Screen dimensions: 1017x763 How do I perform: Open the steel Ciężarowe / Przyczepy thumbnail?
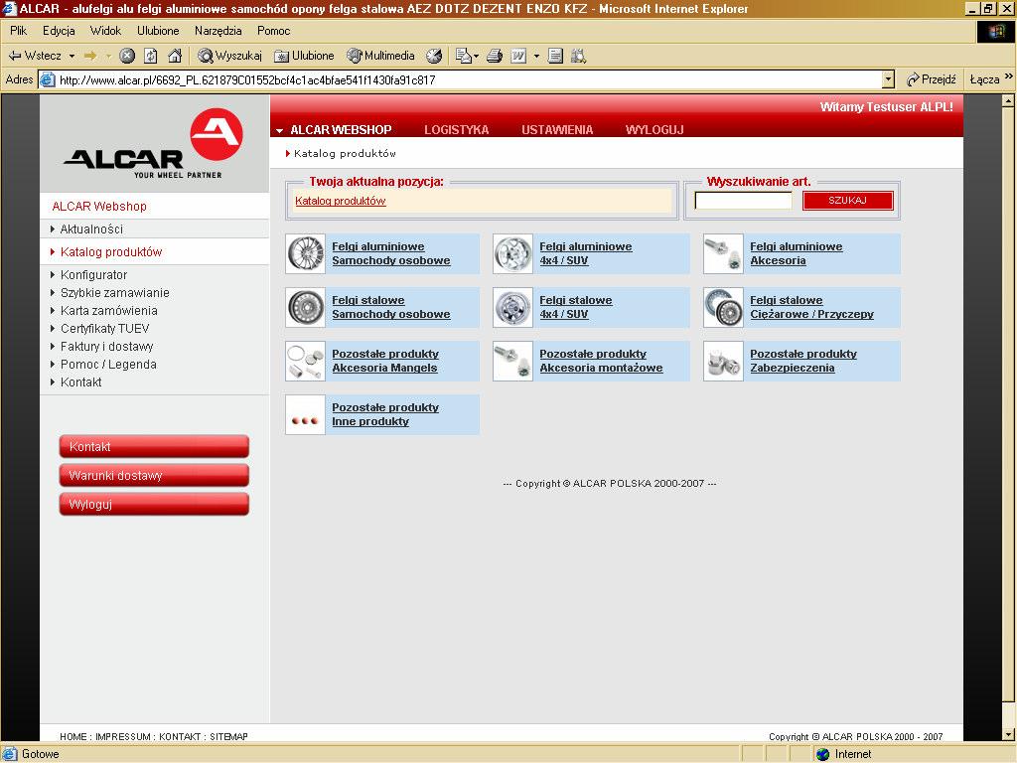(x=723, y=308)
